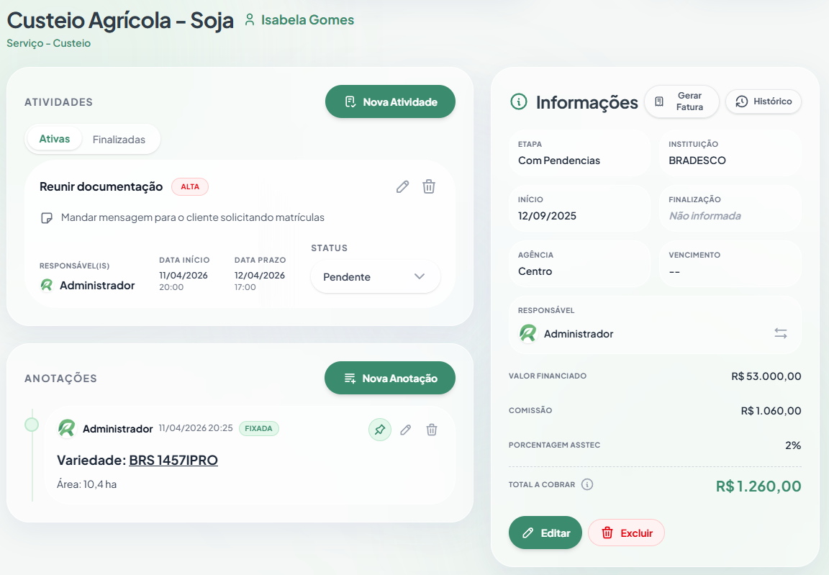Open the Histórico panel

pos(764,101)
